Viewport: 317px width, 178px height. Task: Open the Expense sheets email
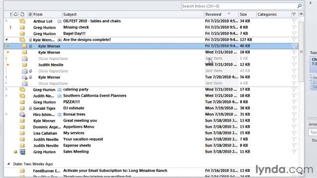(x=151, y=145)
